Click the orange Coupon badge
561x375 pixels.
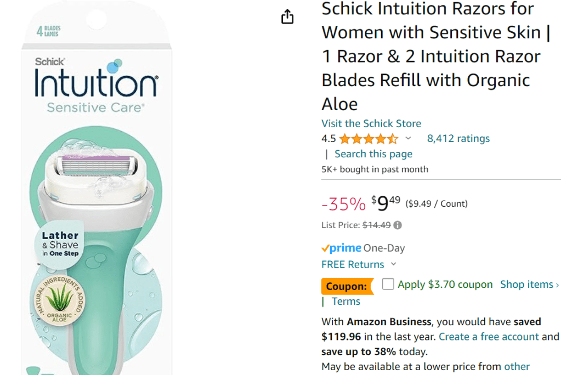pyautogui.click(x=347, y=286)
